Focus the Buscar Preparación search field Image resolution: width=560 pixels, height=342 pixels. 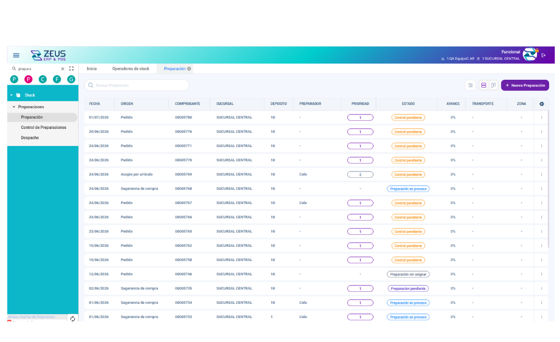(x=137, y=85)
